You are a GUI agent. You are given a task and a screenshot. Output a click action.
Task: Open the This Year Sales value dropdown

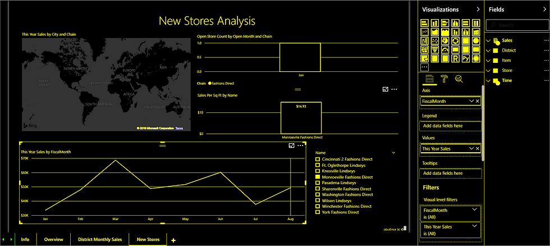point(471,149)
